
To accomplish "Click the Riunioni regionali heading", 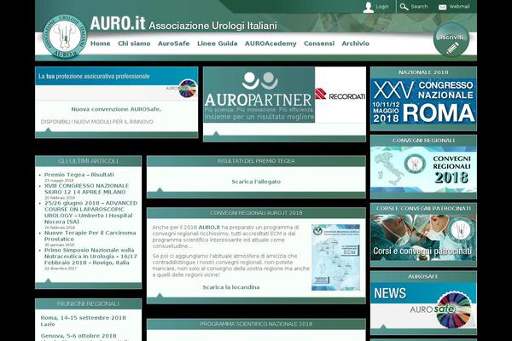I will tap(88, 303).
